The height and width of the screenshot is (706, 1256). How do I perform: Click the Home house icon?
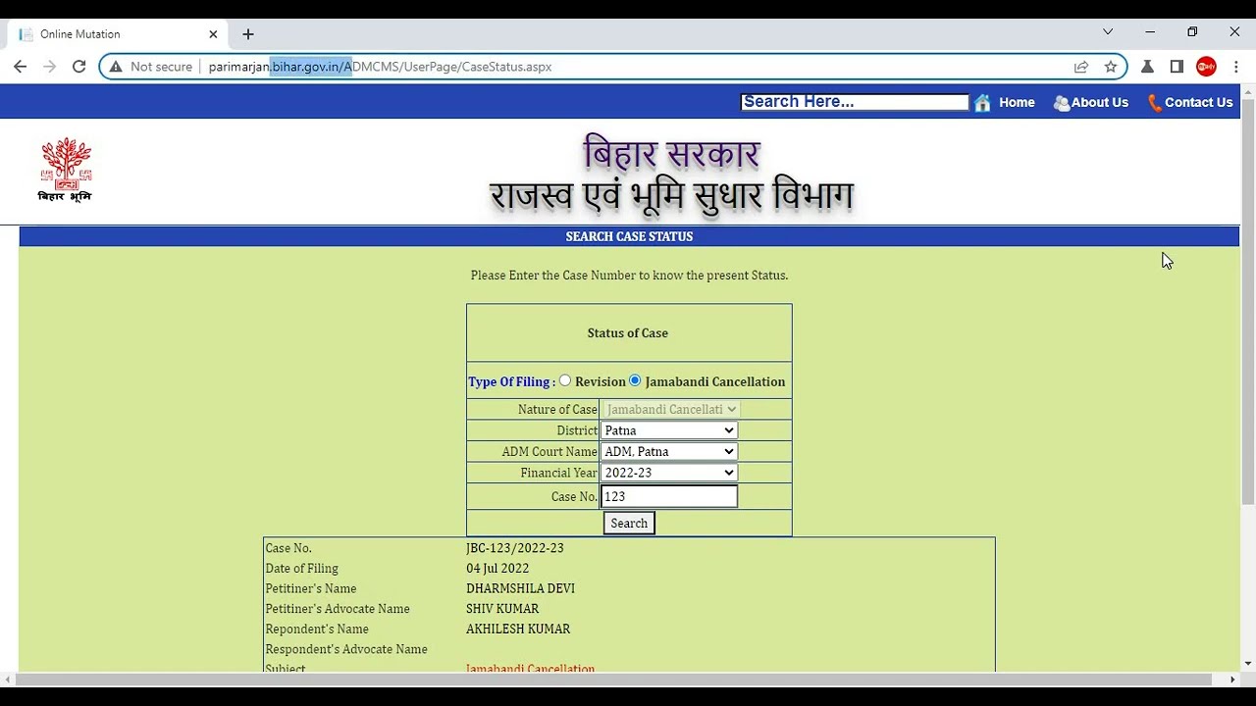(982, 102)
